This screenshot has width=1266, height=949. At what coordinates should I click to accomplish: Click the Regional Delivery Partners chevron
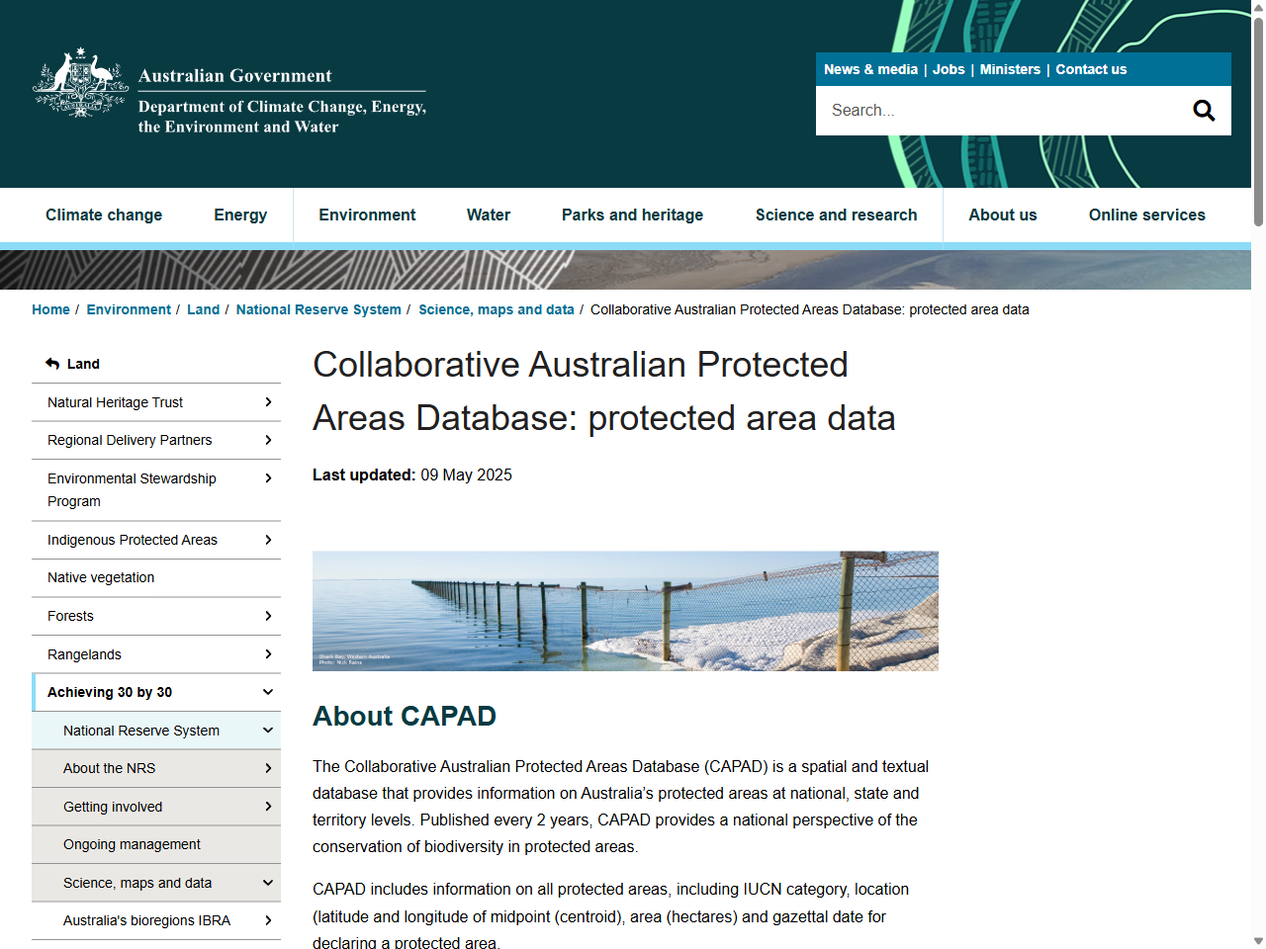point(268,440)
